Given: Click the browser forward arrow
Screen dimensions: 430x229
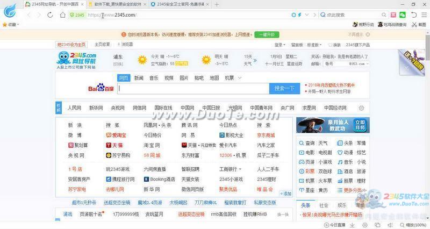Looking at the screenshot, I should click(39, 15).
